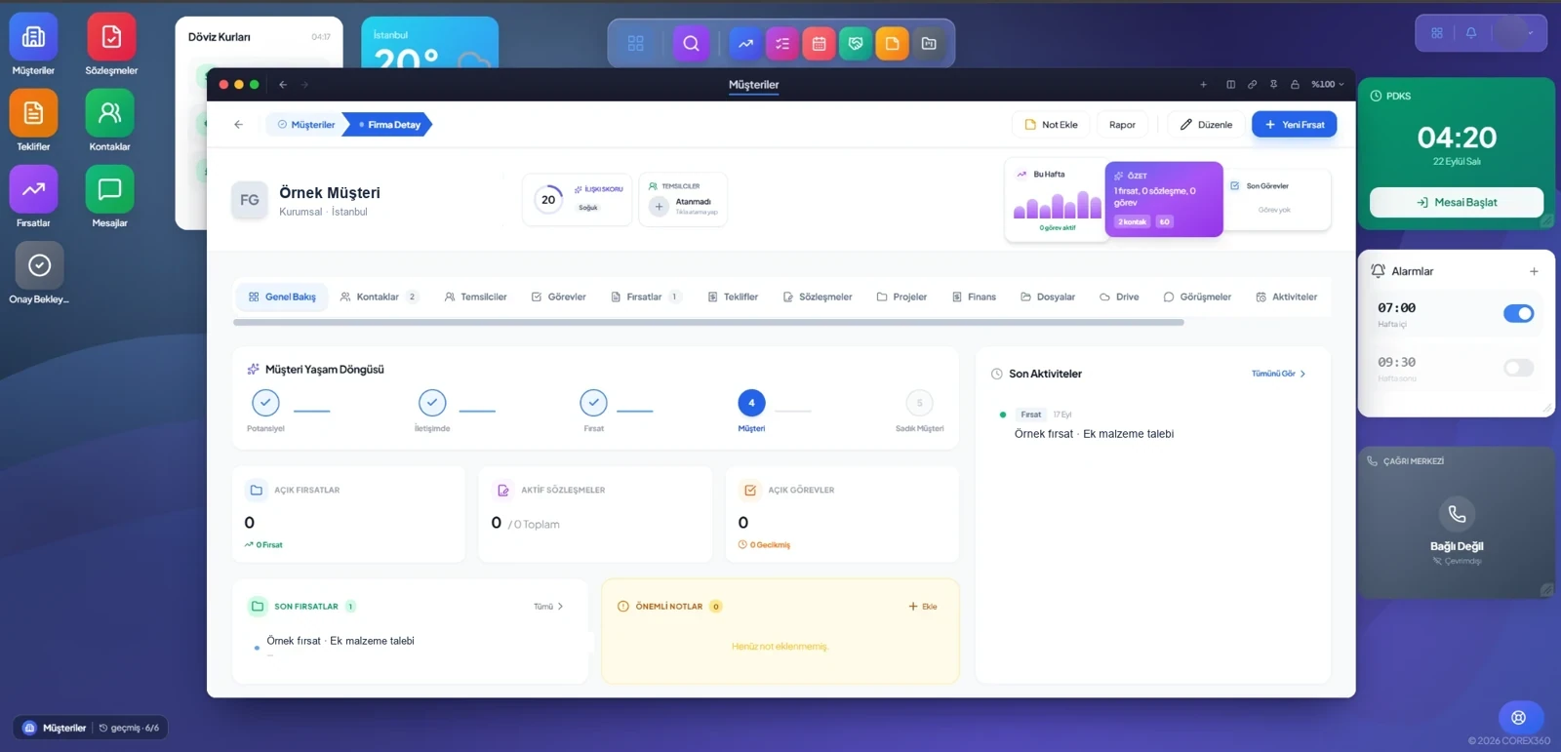Open the %100 zoom dropdown
1561x752 pixels.
1328,85
